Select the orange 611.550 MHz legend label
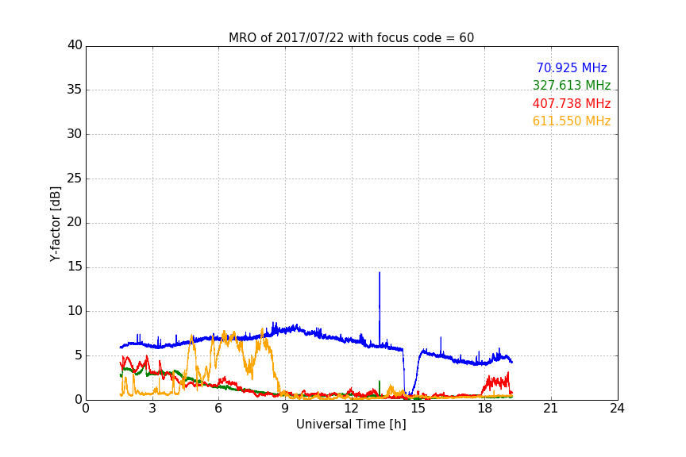 [572, 121]
